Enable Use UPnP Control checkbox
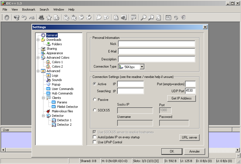Screen dimensions: 241x164 coord(94,142)
